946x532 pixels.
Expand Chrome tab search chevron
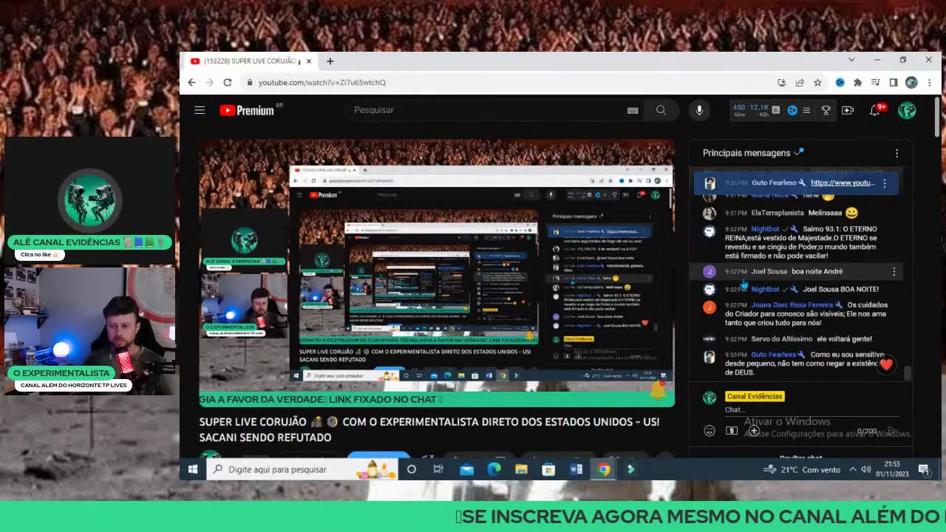851,60
